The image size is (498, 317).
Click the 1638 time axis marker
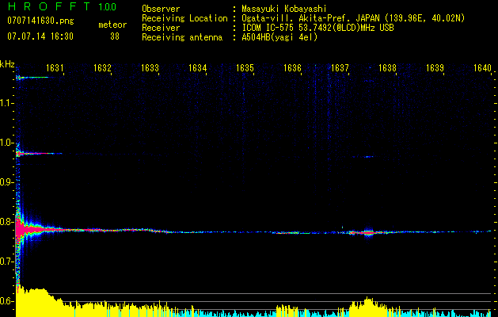coord(387,68)
